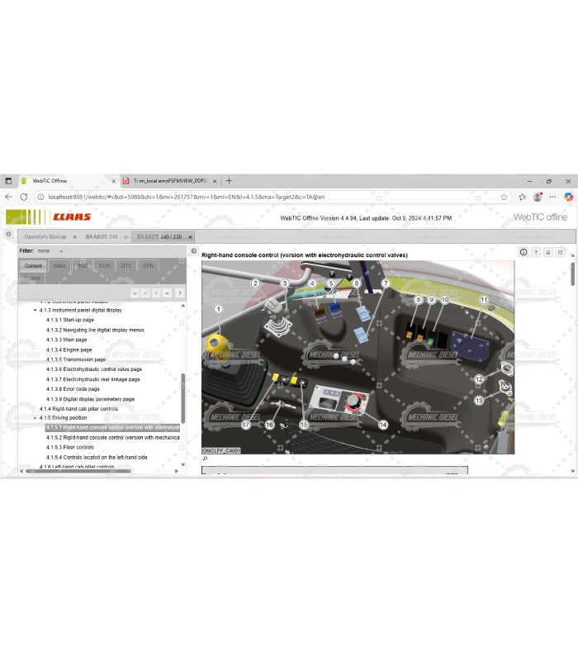Click the email envelope icon above the diagram
The width and height of the screenshot is (578, 661).
561,252
